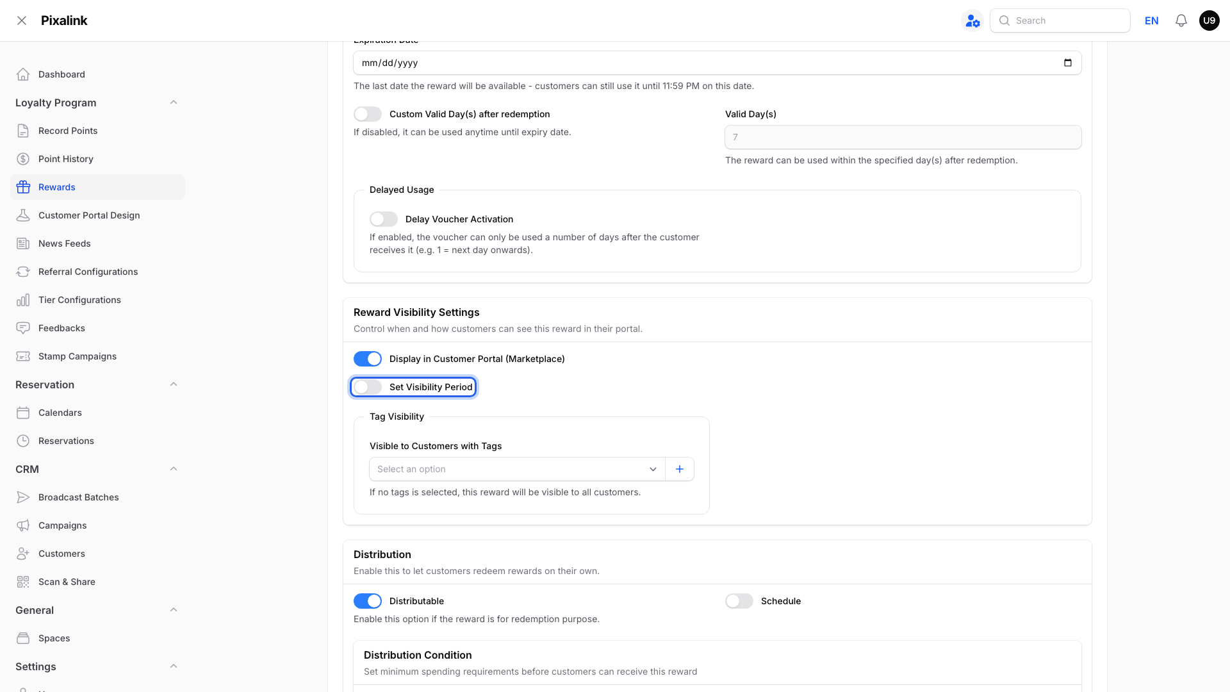Click the Record Points document icon

[x=23, y=131]
